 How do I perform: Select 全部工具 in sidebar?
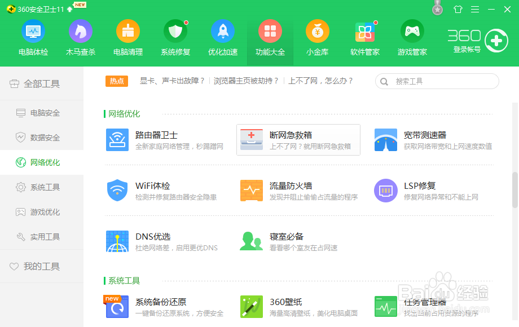(x=42, y=83)
